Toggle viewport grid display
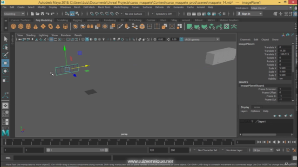Image resolution: width=298 pixels, height=167 pixels. point(51,39)
